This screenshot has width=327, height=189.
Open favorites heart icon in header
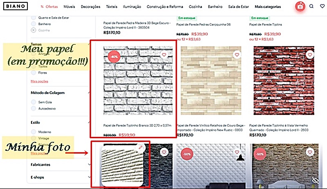pyautogui.click(x=322, y=6)
